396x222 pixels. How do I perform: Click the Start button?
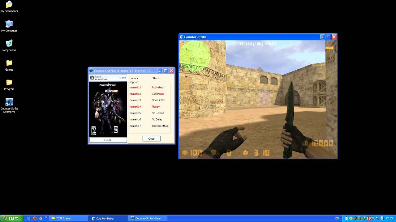tap(11, 218)
